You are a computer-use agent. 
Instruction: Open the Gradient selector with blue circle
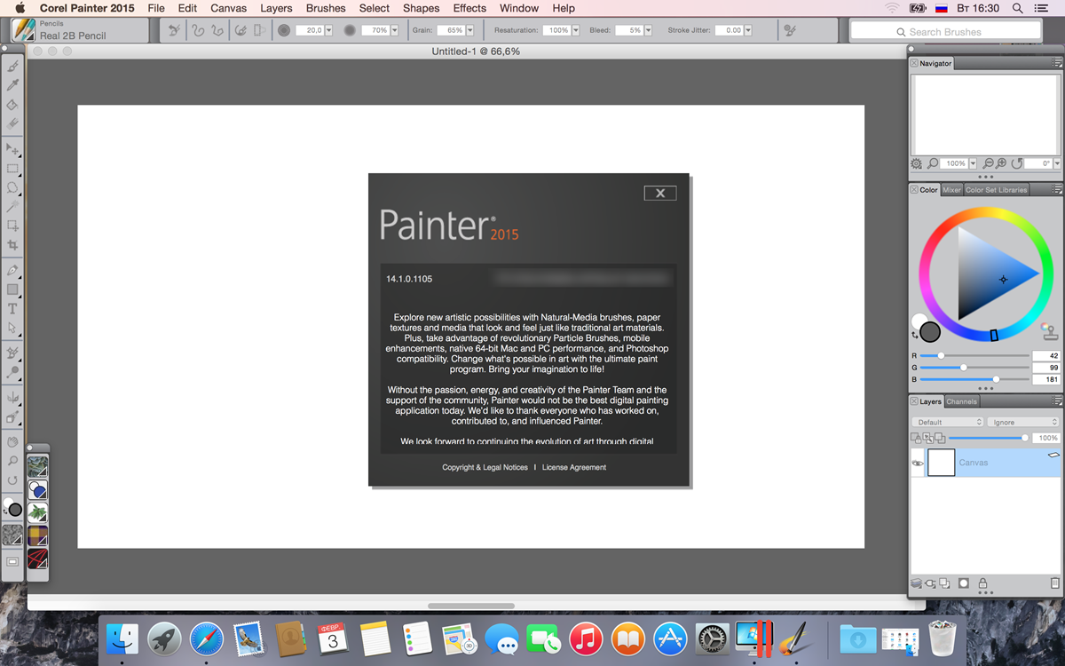[37, 489]
